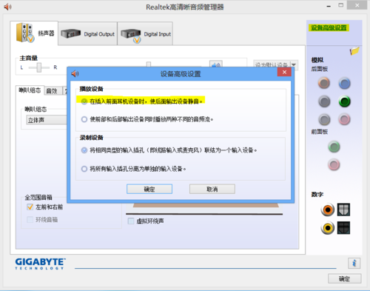This screenshot has height=291, width=370.
Task: Switch to the Digital Input tab
Action: pyautogui.click(x=145, y=34)
